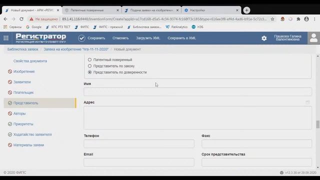Bookmark this page with the star icon
Viewport: 320px width, 180px height.
coord(272,19)
